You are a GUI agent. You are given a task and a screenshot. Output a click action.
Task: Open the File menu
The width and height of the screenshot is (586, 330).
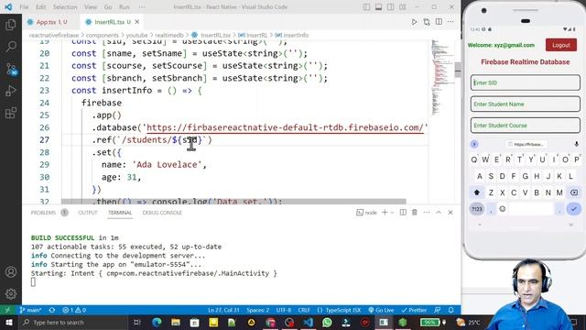(x=24, y=7)
